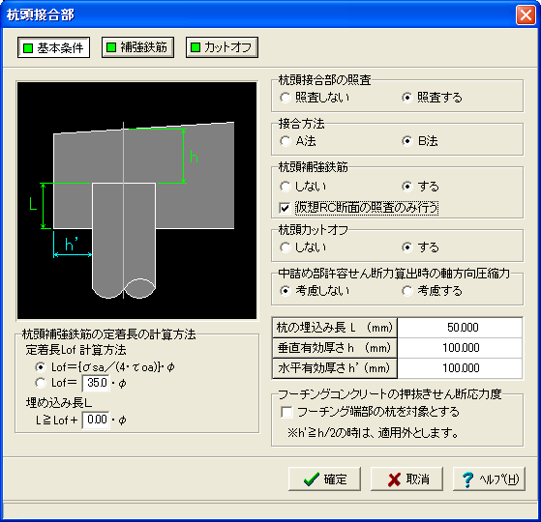Cancel with the 取消 button

coord(406,479)
